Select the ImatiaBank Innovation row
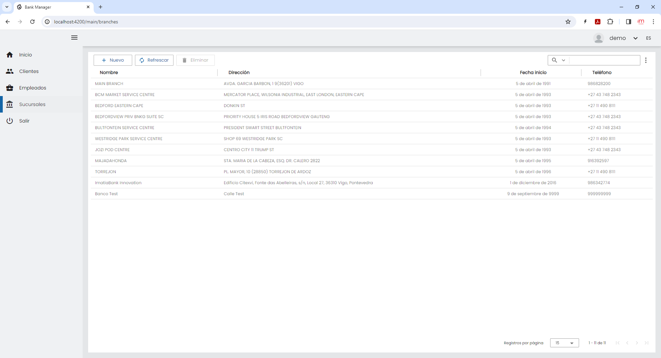This screenshot has height=358, width=661. pyautogui.click(x=372, y=183)
